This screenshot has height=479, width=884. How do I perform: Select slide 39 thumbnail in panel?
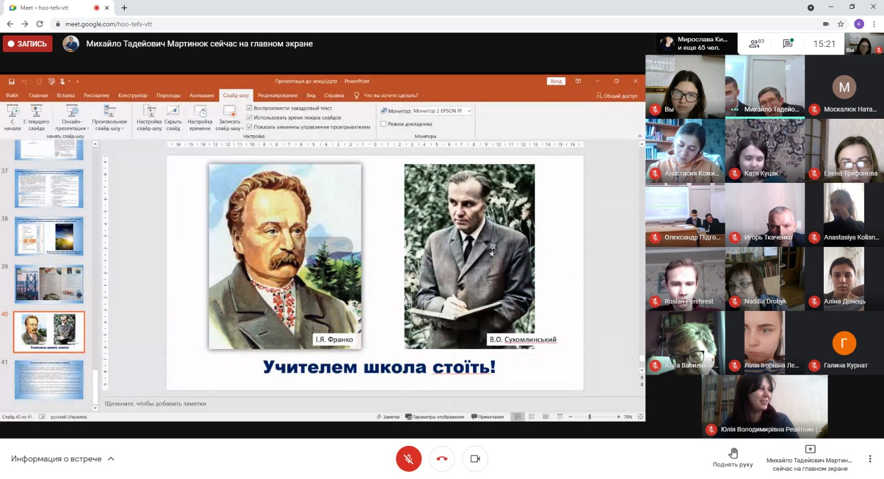click(x=49, y=284)
